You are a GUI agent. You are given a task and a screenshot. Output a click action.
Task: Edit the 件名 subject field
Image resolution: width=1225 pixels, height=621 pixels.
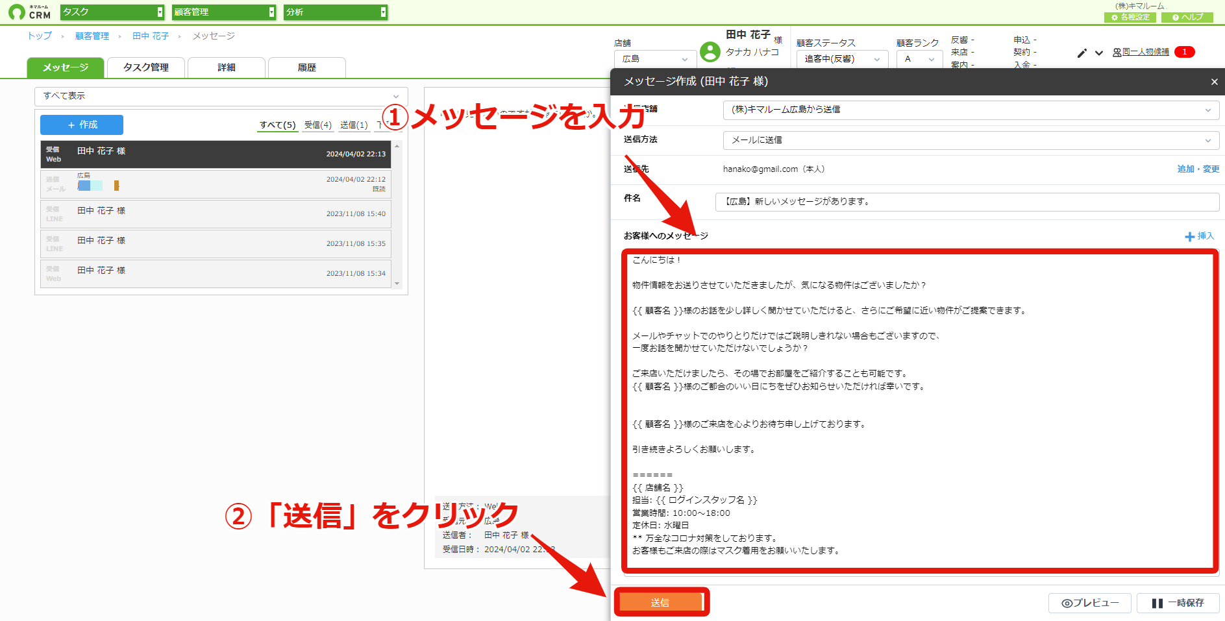coord(967,202)
